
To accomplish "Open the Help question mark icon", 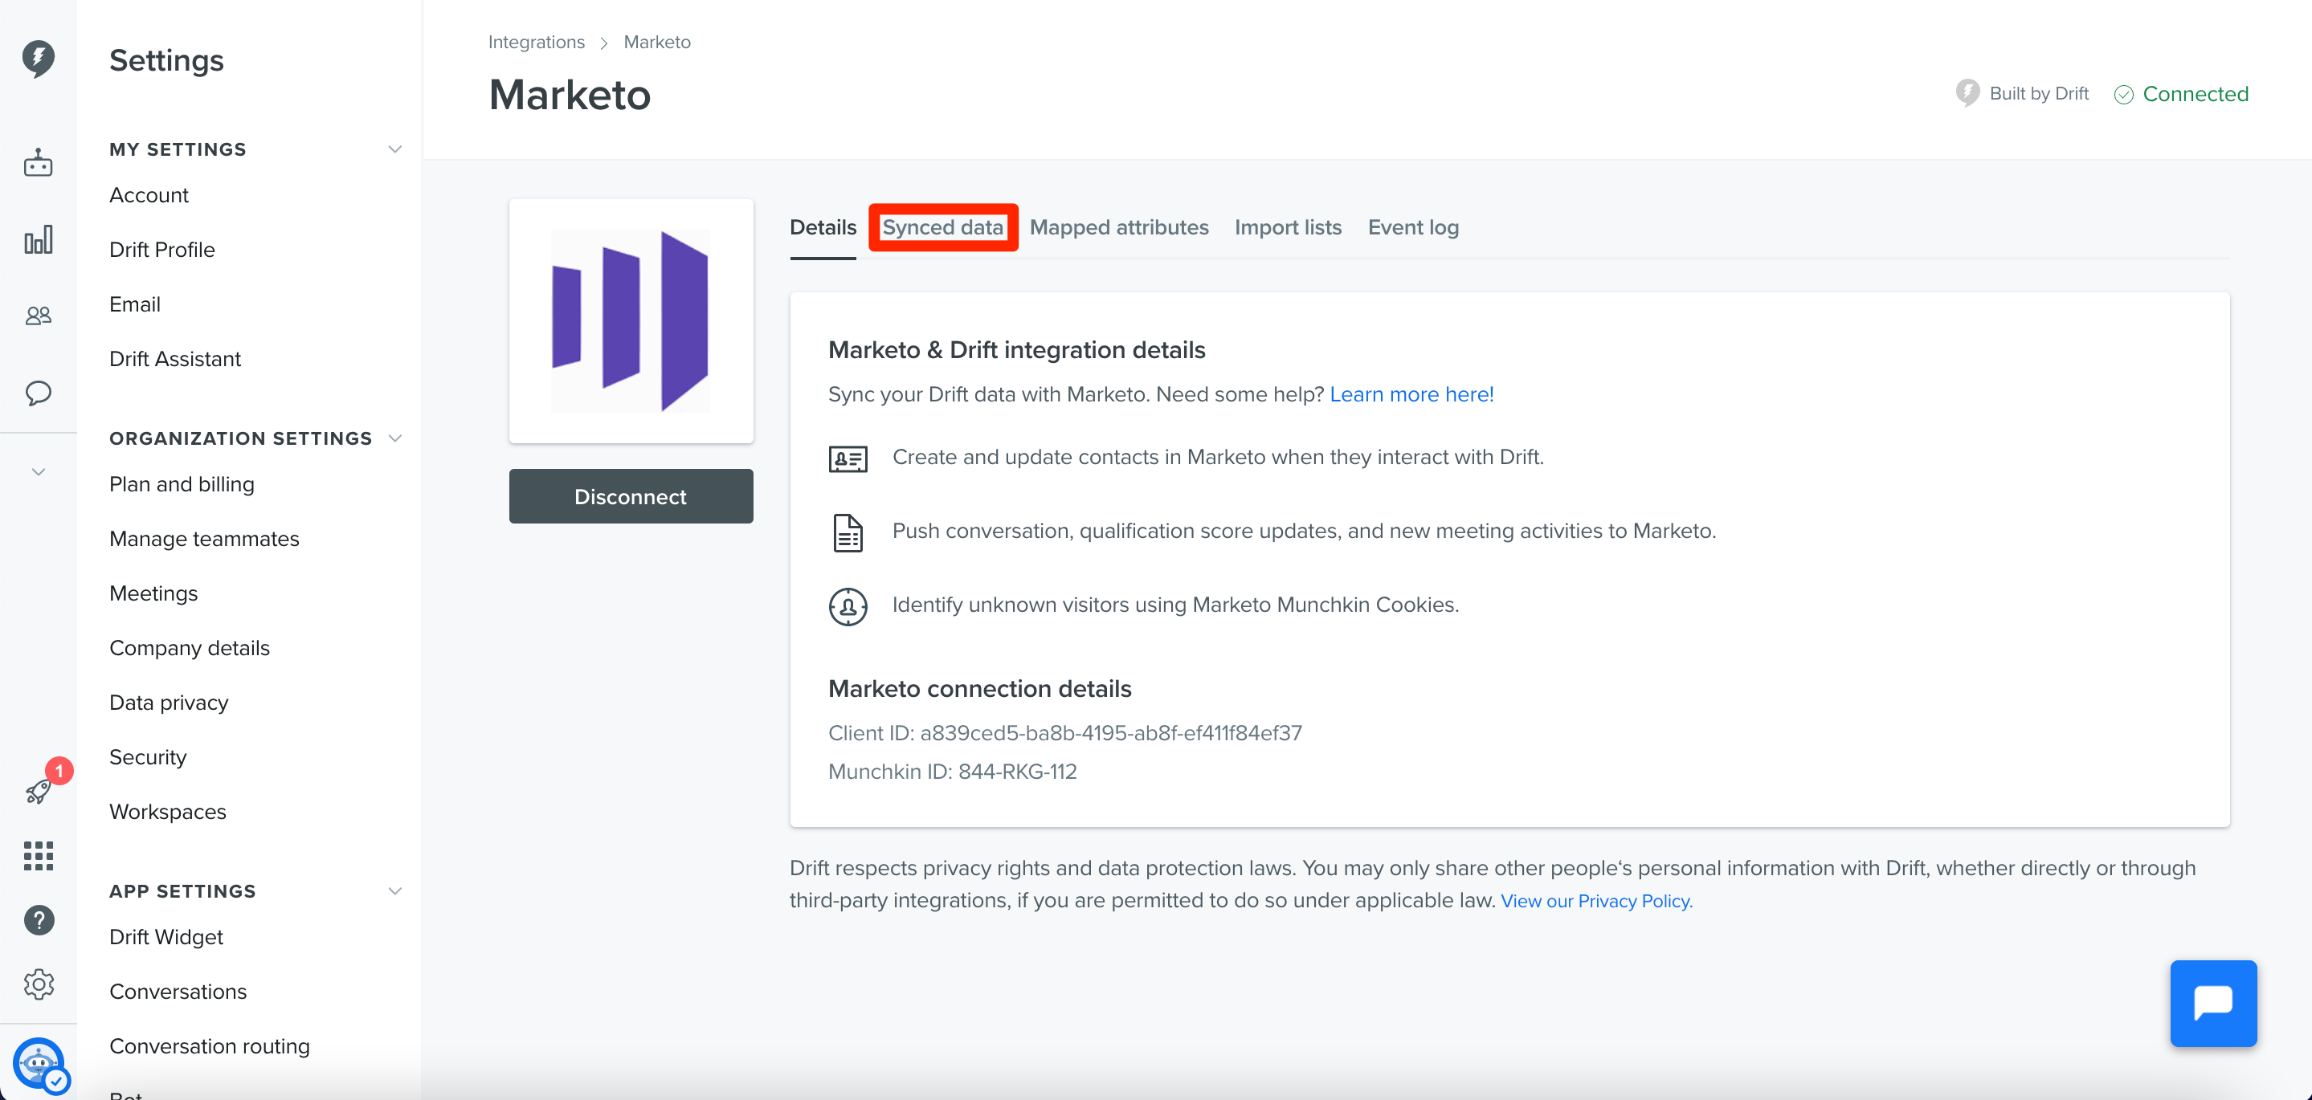I will (38, 919).
